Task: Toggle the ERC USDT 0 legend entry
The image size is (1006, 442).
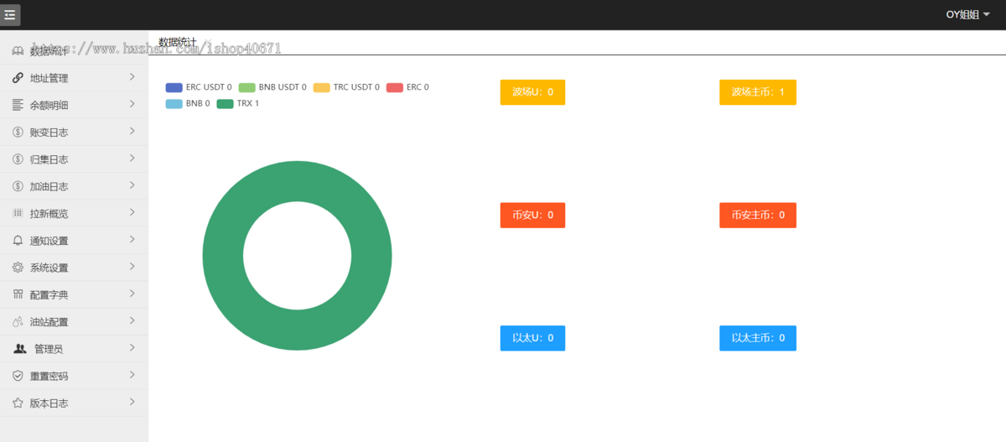Action: click(199, 87)
